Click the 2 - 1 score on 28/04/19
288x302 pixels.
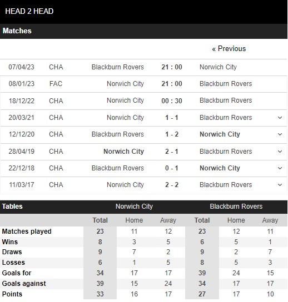pyautogui.click(x=172, y=152)
